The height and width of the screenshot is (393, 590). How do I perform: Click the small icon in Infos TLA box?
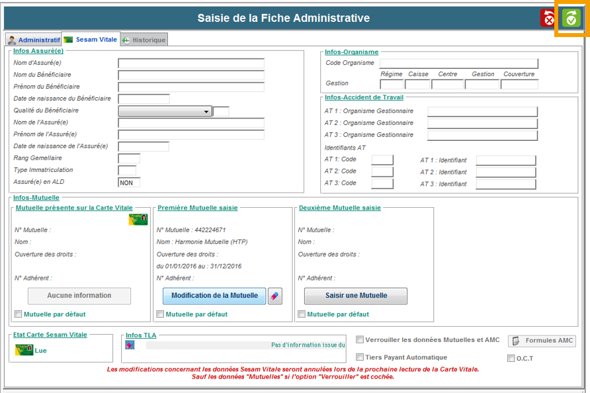(130, 345)
